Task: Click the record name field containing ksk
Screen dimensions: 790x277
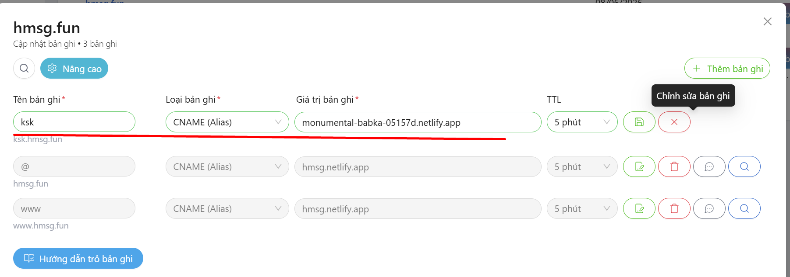Action: click(74, 122)
